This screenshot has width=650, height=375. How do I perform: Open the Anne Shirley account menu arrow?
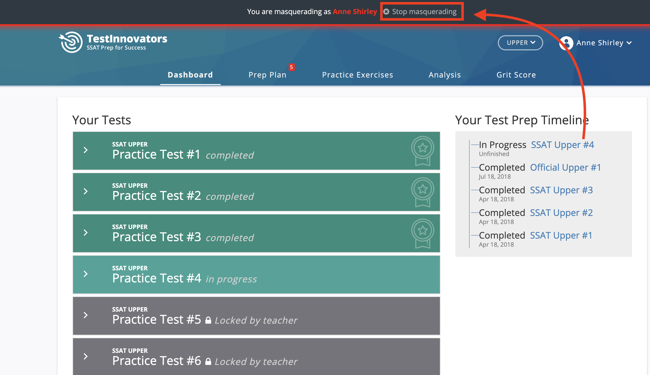[x=629, y=43]
